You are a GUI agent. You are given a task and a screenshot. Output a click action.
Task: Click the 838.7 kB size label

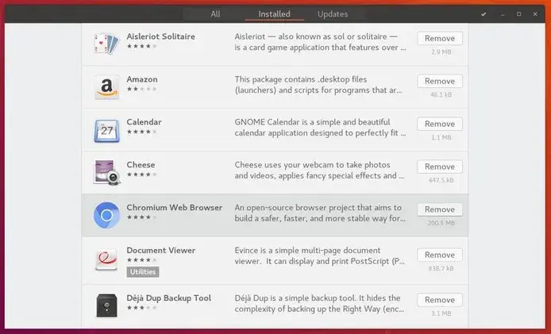pyautogui.click(x=441, y=269)
